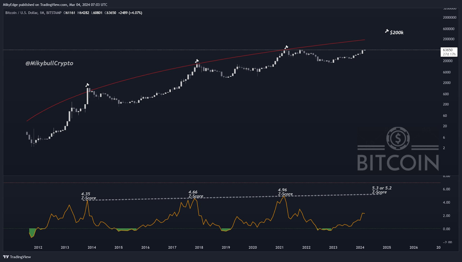The width and height of the screenshot is (462, 262).
Task: Open the 1M timeframe selector
Action: (x=41, y=13)
